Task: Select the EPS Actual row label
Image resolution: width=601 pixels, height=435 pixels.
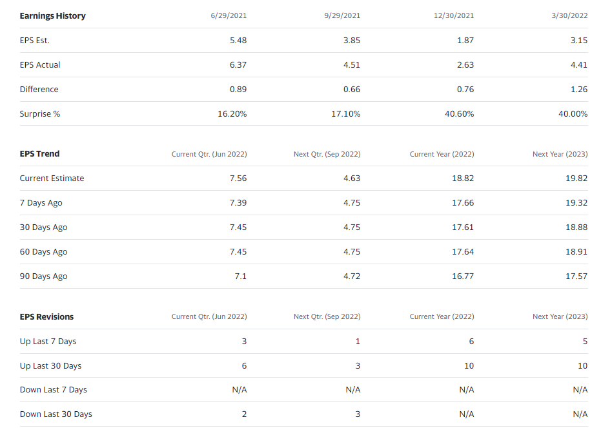Action: tap(40, 64)
